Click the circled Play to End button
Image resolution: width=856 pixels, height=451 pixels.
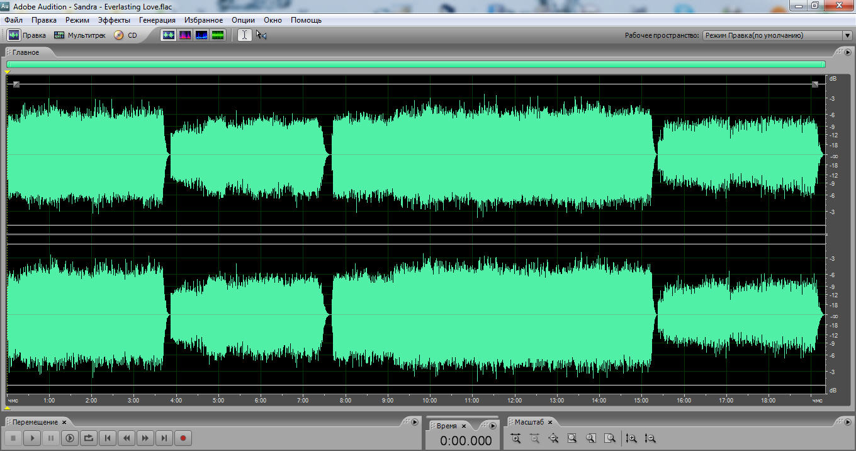[x=70, y=438]
